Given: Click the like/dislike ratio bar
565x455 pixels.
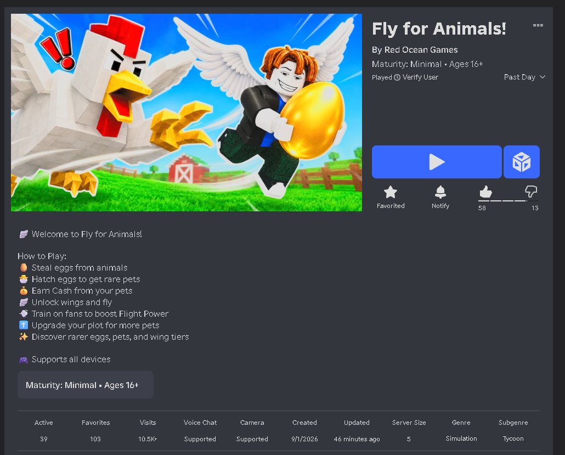Looking at the screenshot, I should click(508, 200).
